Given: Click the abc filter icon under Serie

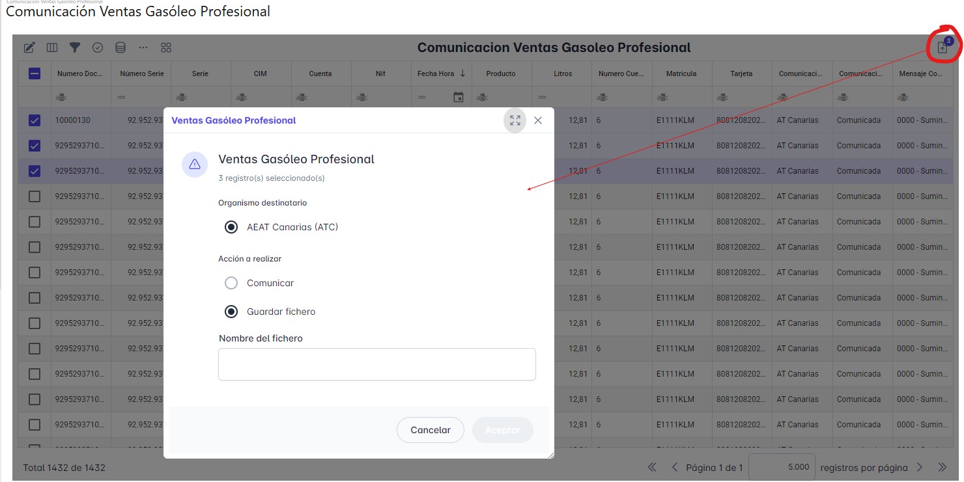Looking at the screenshot, I should pyautogui.click(x=181, y=98).
